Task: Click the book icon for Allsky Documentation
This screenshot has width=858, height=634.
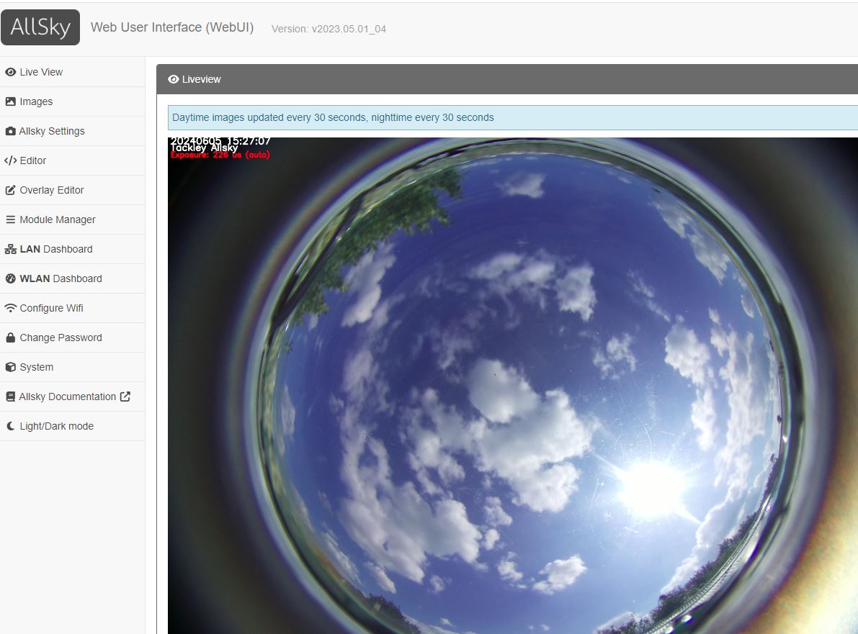Action: click(x=10, y=397)
